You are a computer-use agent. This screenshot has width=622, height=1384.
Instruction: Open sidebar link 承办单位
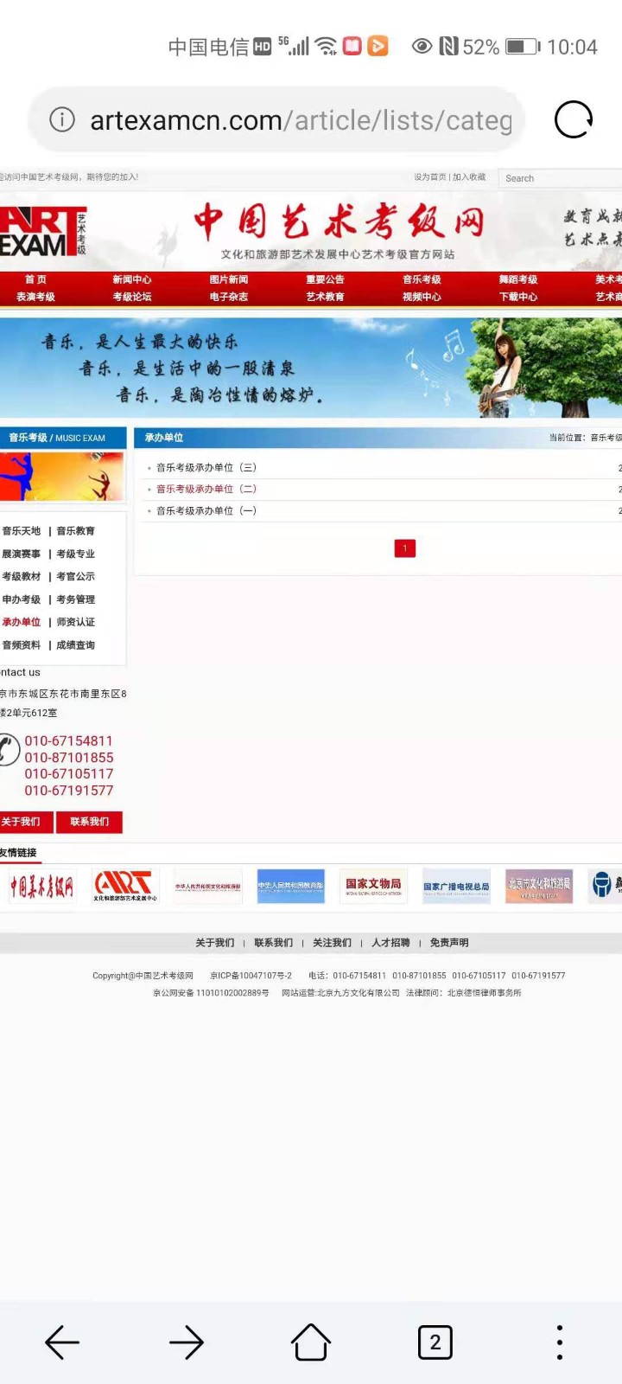click(x=22, y=622)
